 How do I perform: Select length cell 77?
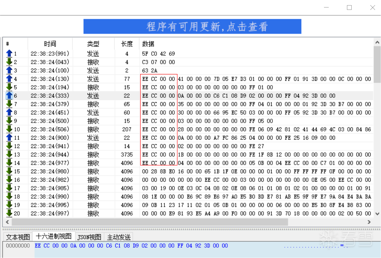pyautogui.click(x=127, y=79)
